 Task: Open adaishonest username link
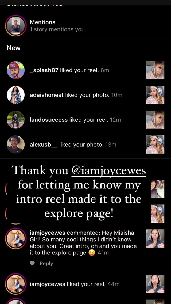(47, 95)
